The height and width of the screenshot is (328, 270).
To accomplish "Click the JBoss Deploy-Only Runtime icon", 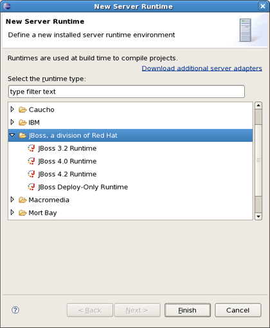I will click(x=32, y=187).
